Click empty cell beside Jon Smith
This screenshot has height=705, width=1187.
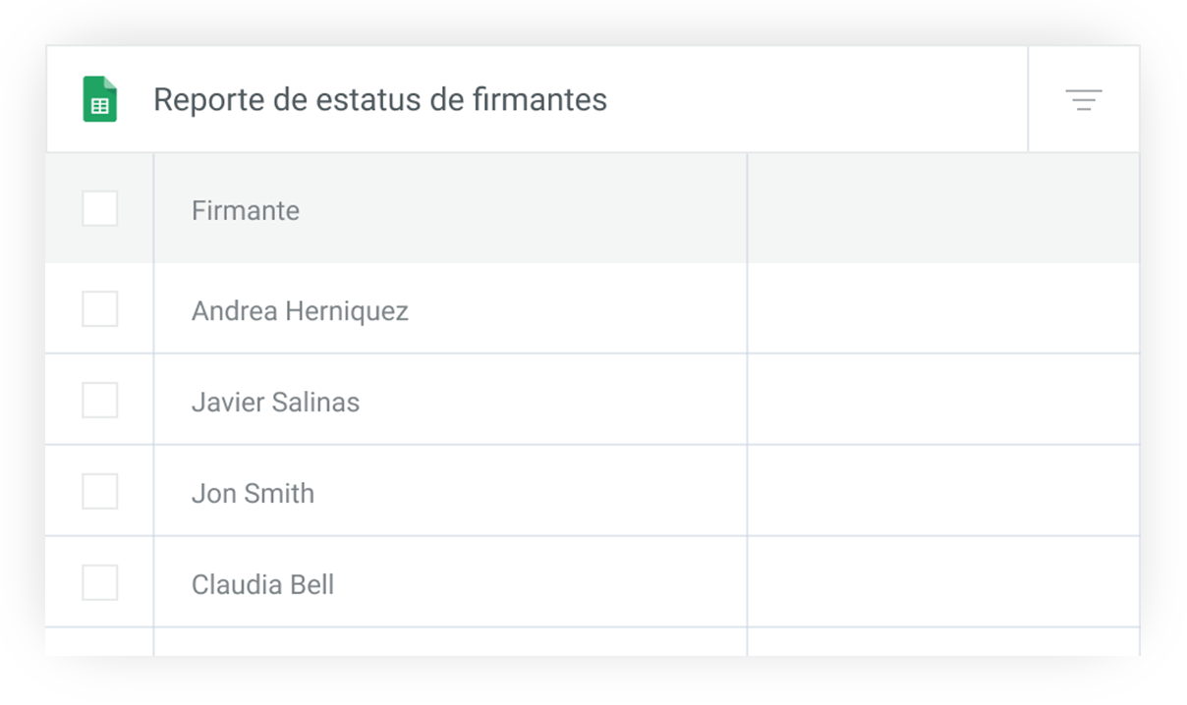(943, 492)
